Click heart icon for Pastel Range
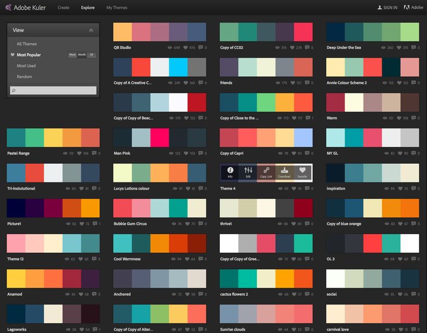Screen dimensions: 427x333 [79, 153]
